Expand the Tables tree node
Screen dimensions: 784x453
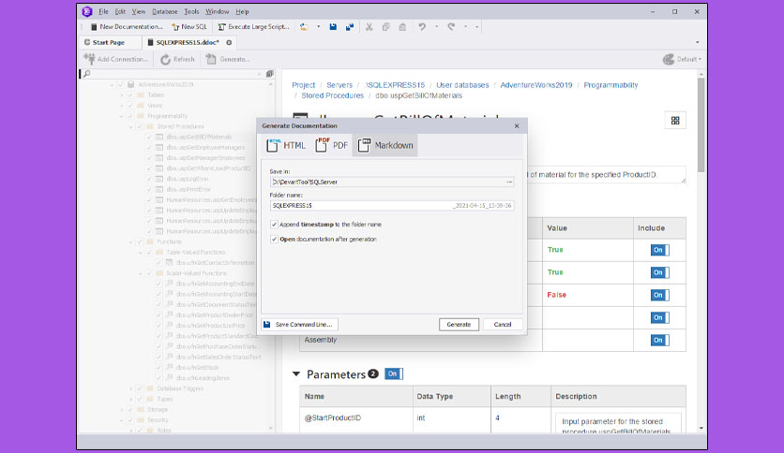(x=122, y=95)
